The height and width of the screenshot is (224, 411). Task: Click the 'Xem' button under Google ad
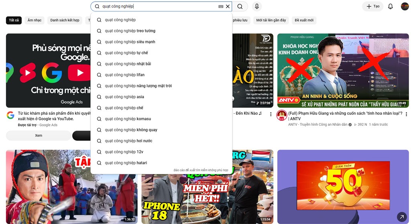tap(39, 135)
